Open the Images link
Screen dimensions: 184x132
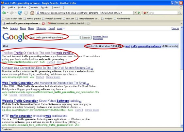pyautogui.click(x=14, y=28)
